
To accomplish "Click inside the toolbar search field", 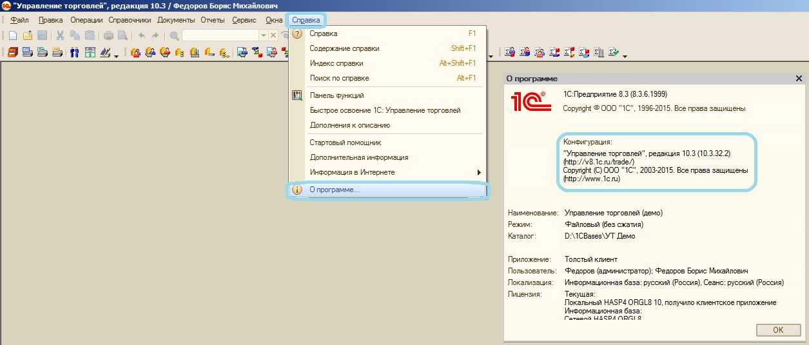I will 220,35.
